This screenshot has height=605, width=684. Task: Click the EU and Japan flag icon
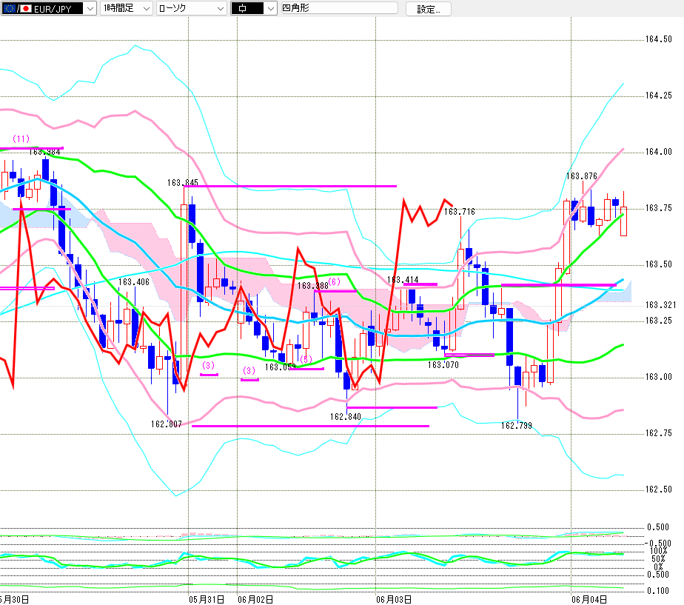18,8
